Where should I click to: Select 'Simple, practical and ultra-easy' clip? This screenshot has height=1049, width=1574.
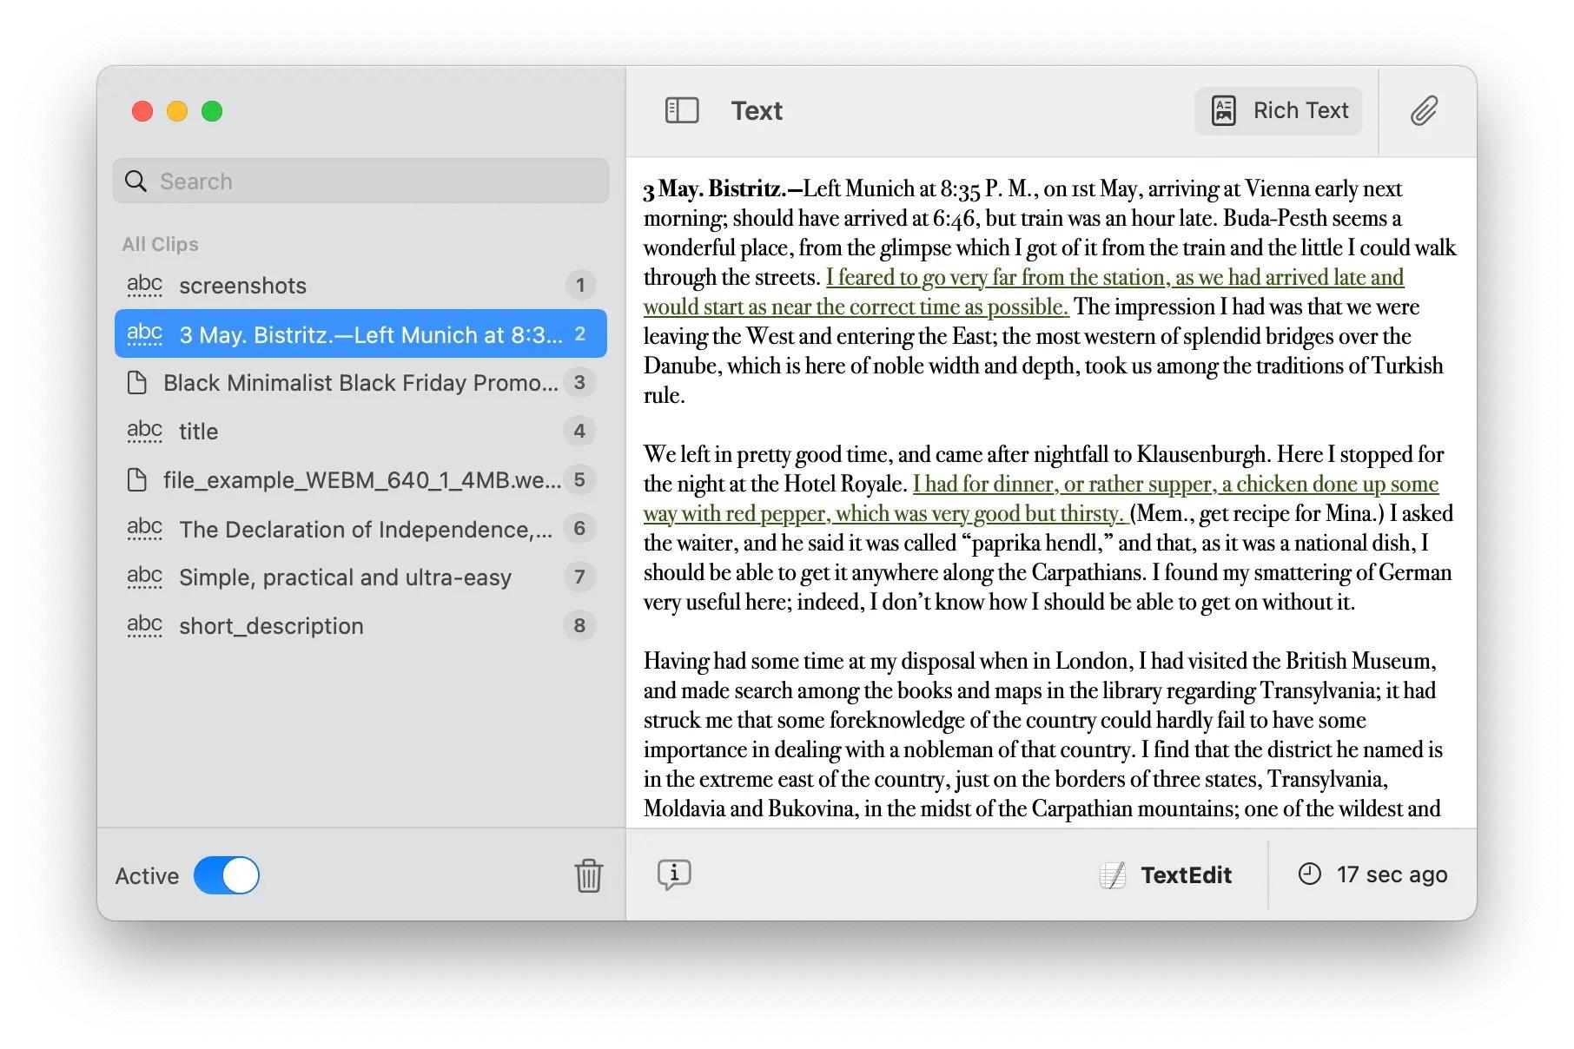pos(360,577)
